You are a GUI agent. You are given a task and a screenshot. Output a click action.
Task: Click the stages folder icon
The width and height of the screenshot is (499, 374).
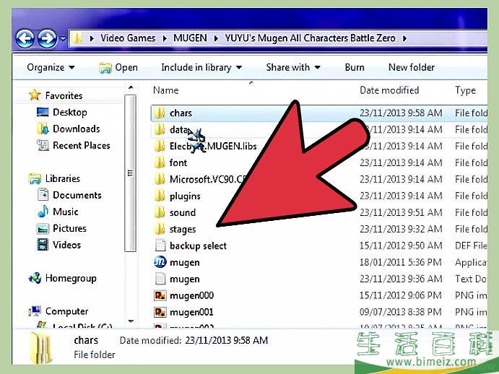(160, 229)
